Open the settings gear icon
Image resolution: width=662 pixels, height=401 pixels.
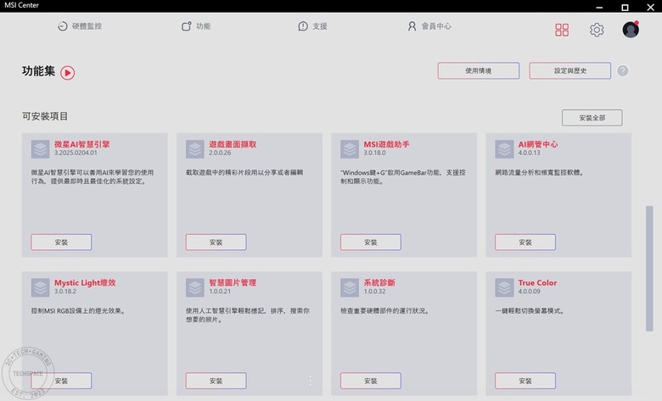click(x=597, y=30)
